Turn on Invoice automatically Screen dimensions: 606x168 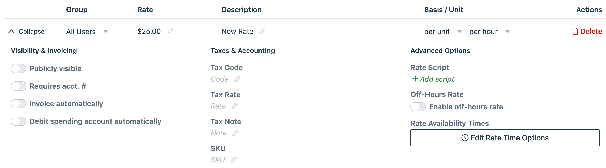pos(18,104)
